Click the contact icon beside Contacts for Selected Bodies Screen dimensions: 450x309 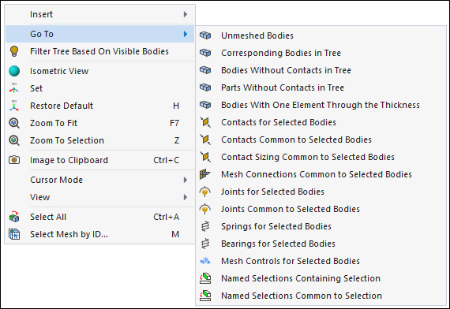205,122
